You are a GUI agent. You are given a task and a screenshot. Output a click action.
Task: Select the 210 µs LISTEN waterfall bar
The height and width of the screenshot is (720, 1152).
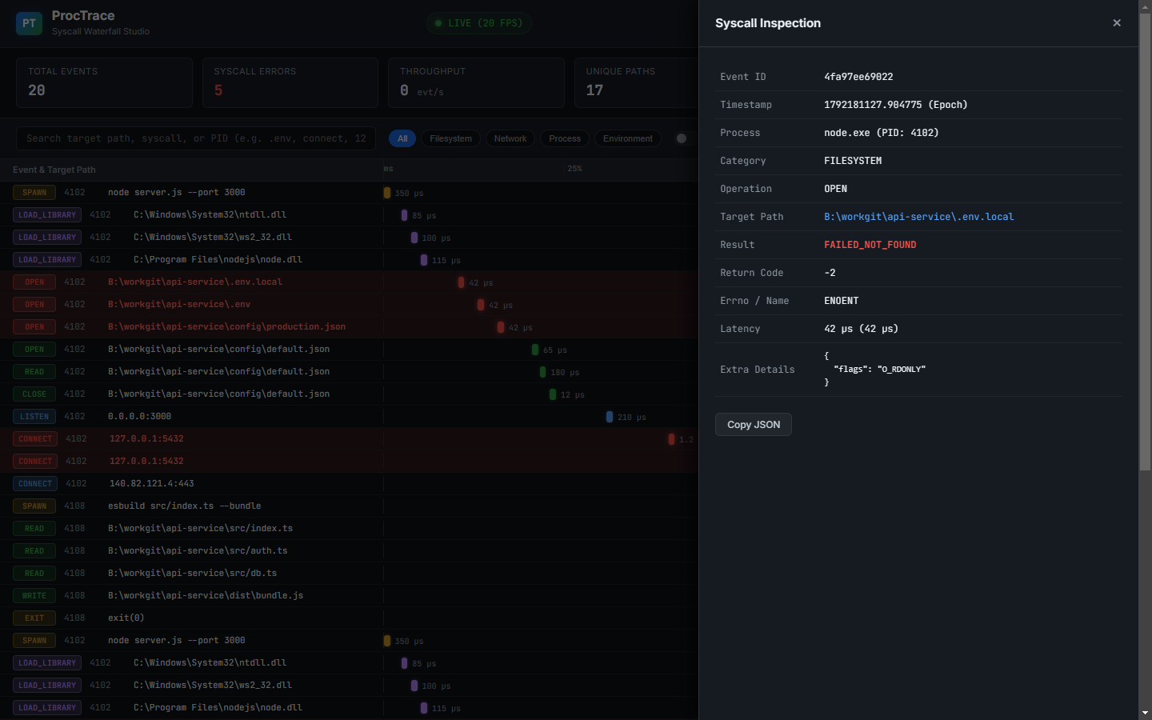click(610, 417)
